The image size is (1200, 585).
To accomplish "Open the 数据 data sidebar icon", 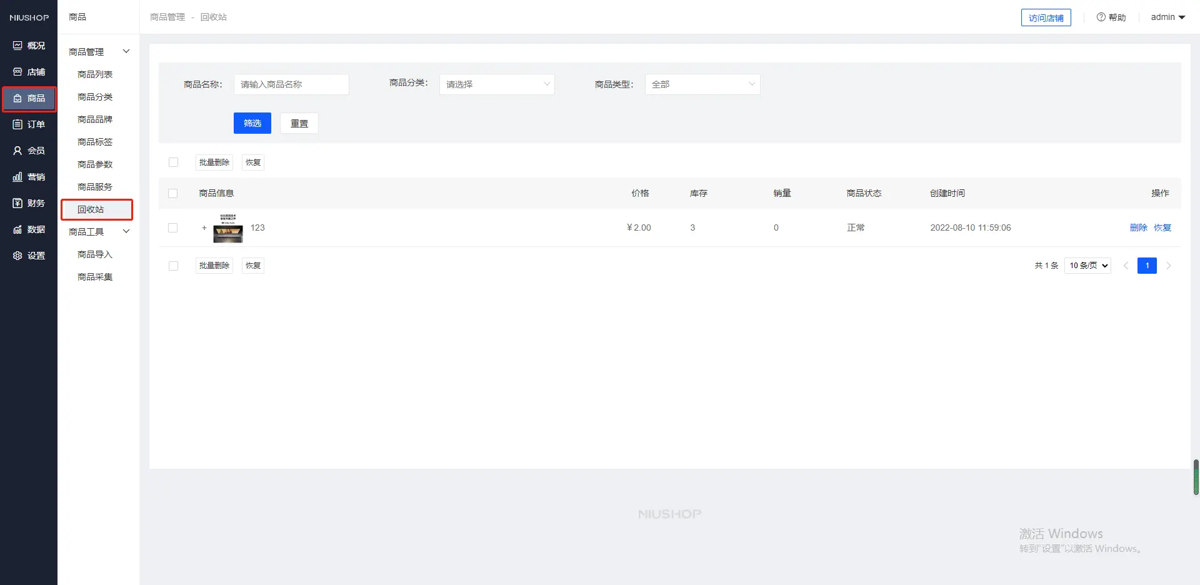I will click(17, 229).
